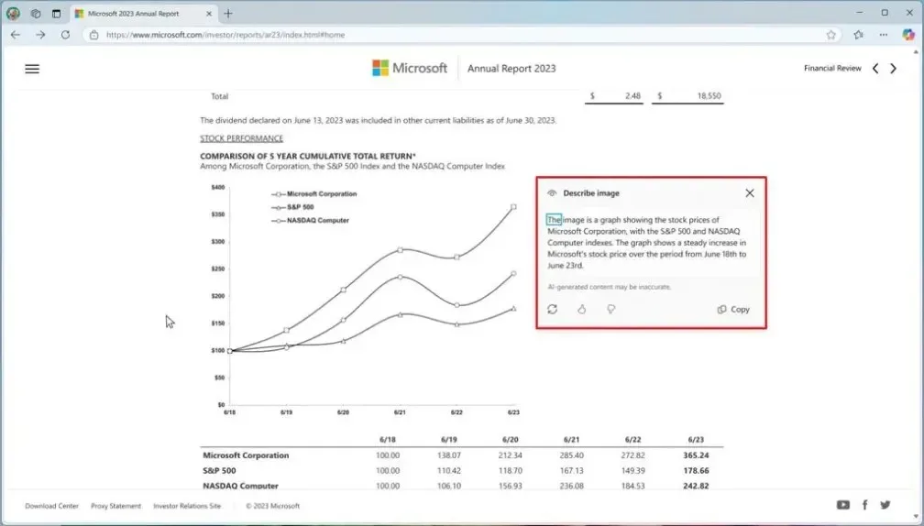Image resolution: width=924 pixels, height=526 pixels.
Task: Open the tab actions menu
Action: point(56,14)
